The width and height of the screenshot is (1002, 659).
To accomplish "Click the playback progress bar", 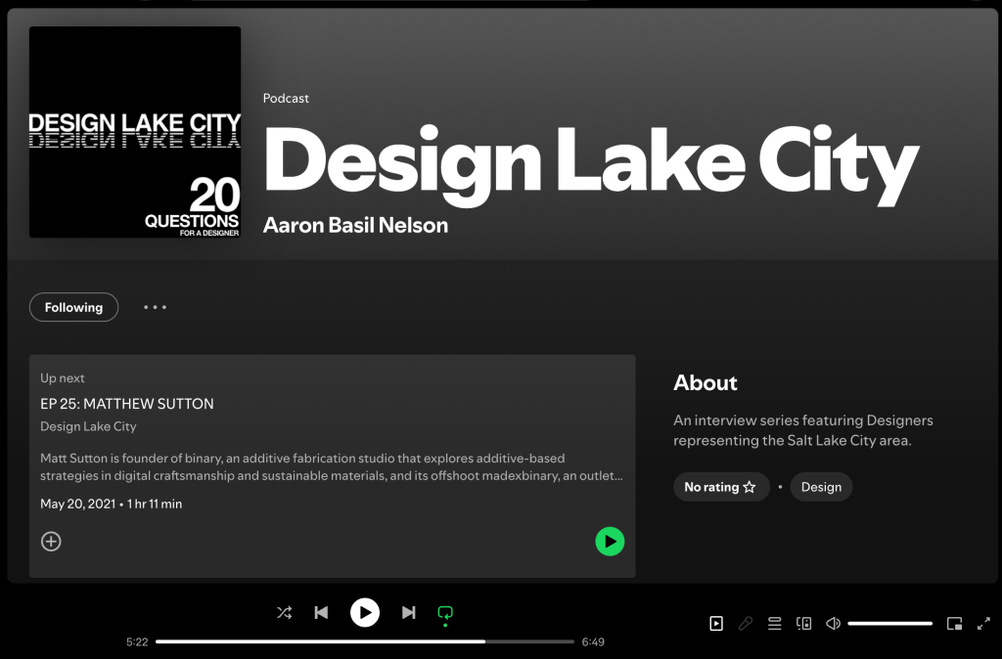I will (x=364, y=642).
